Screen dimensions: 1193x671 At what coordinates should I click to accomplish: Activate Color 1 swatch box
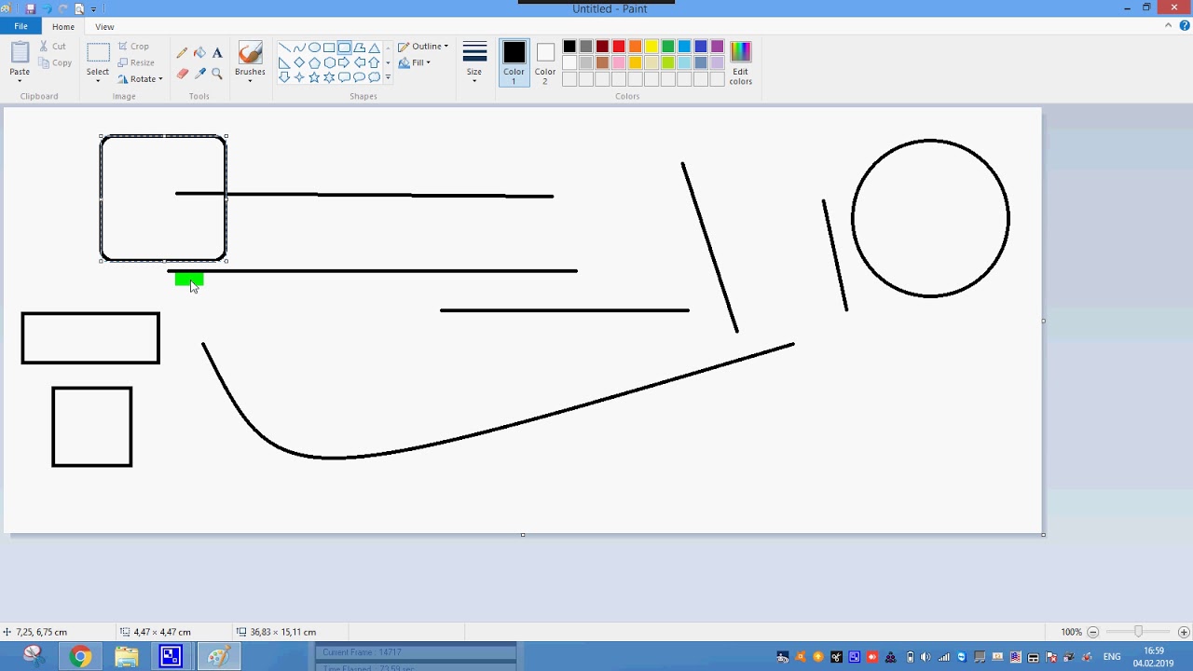click(514, 63)
